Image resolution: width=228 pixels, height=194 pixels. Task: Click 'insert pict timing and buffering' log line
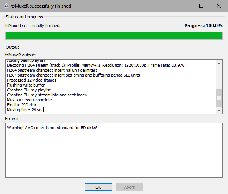[73, 75]
